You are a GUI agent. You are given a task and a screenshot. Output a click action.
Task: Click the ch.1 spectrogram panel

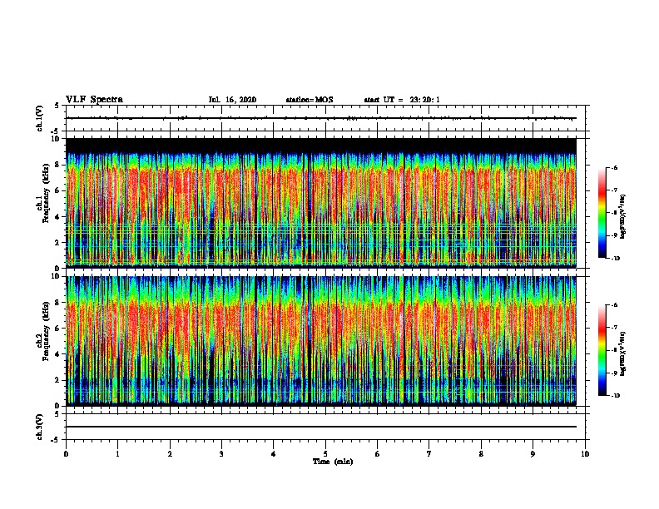tap(321, 203)
